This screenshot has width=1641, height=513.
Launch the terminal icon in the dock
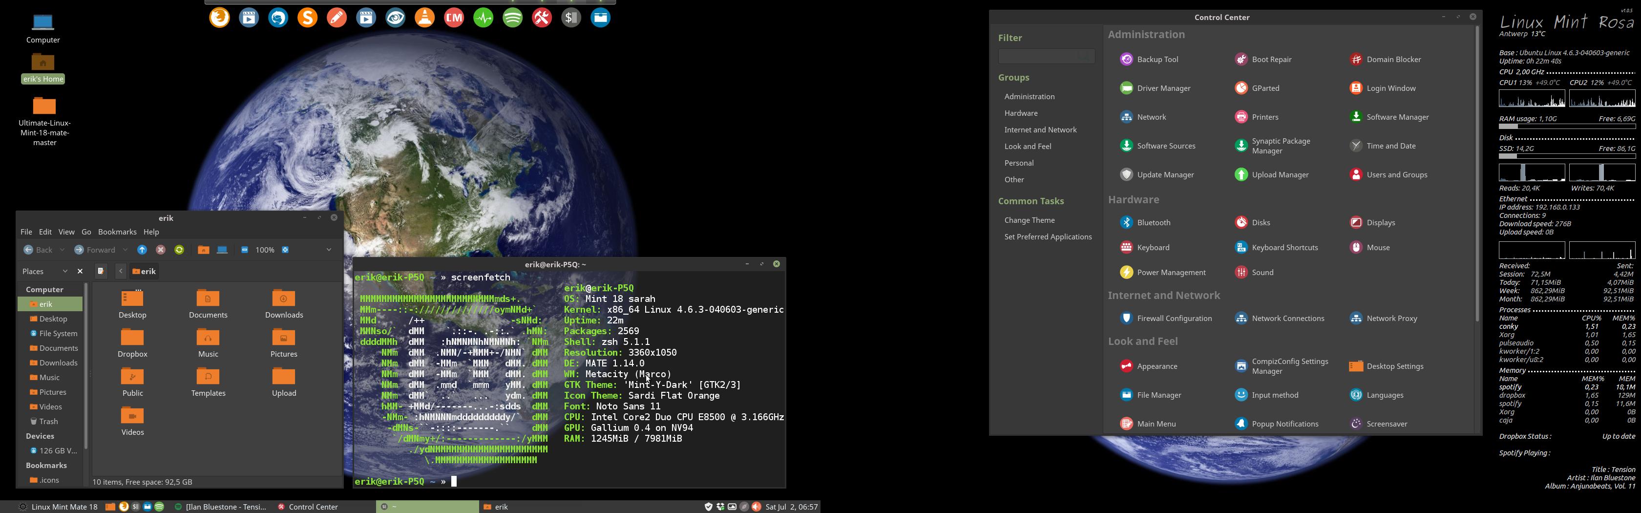coord(571,18)
